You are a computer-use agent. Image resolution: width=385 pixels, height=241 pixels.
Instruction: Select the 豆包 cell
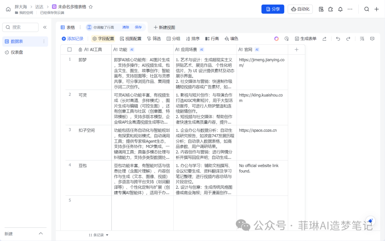(x=93, y=178)
